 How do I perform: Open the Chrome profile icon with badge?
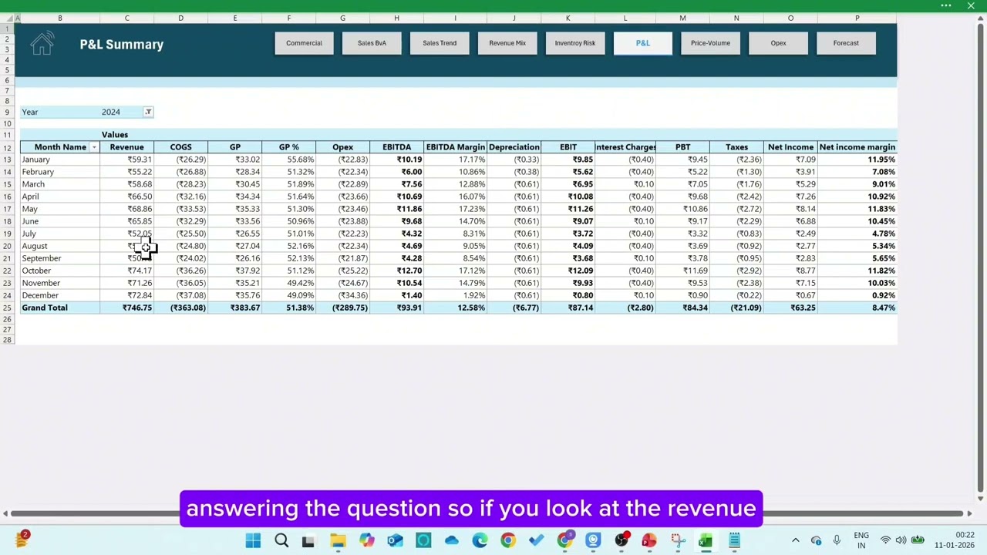click(x=565, y=541)
